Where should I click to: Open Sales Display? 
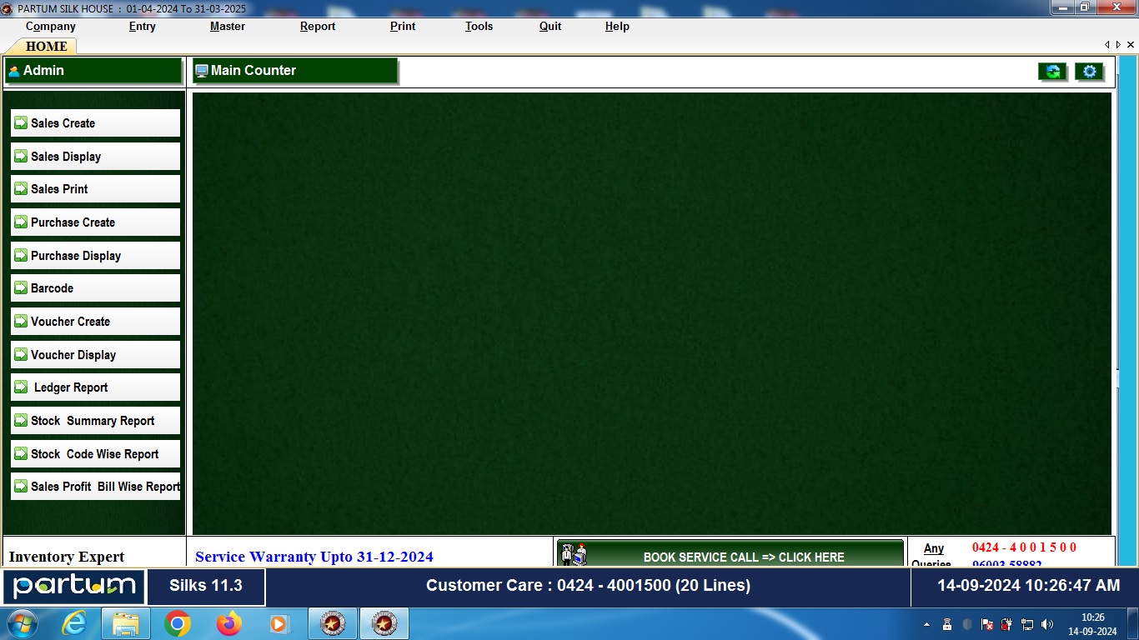(x=95, y=156)
